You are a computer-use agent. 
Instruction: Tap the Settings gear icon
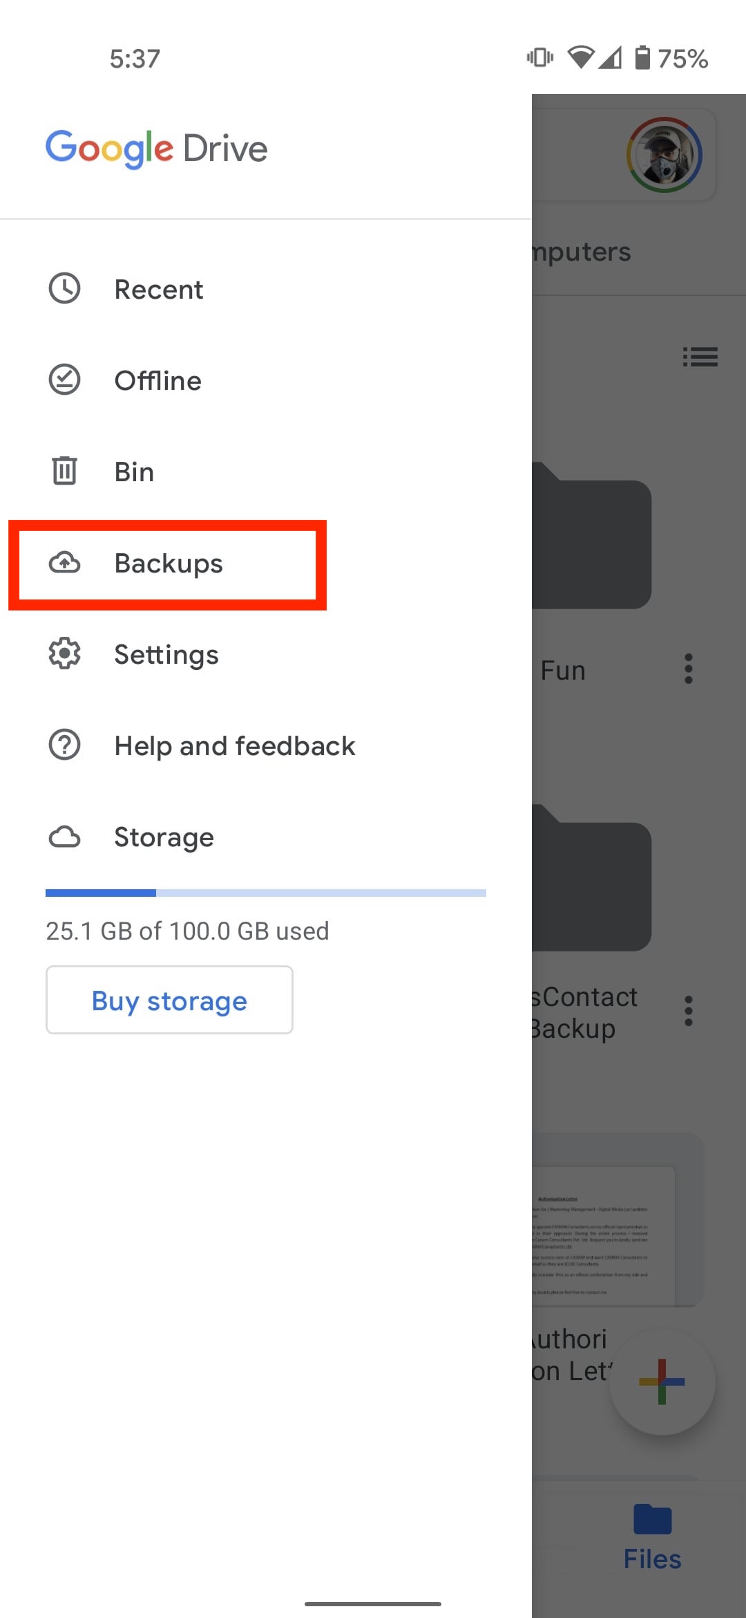[x=64, y=654]
